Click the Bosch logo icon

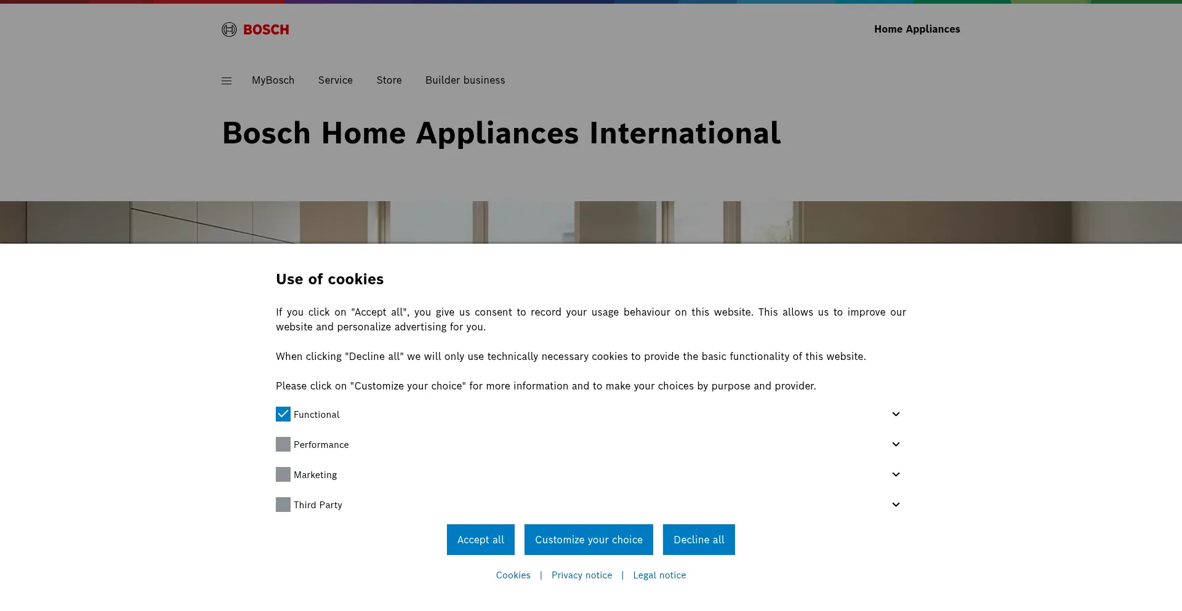(255, 30)
